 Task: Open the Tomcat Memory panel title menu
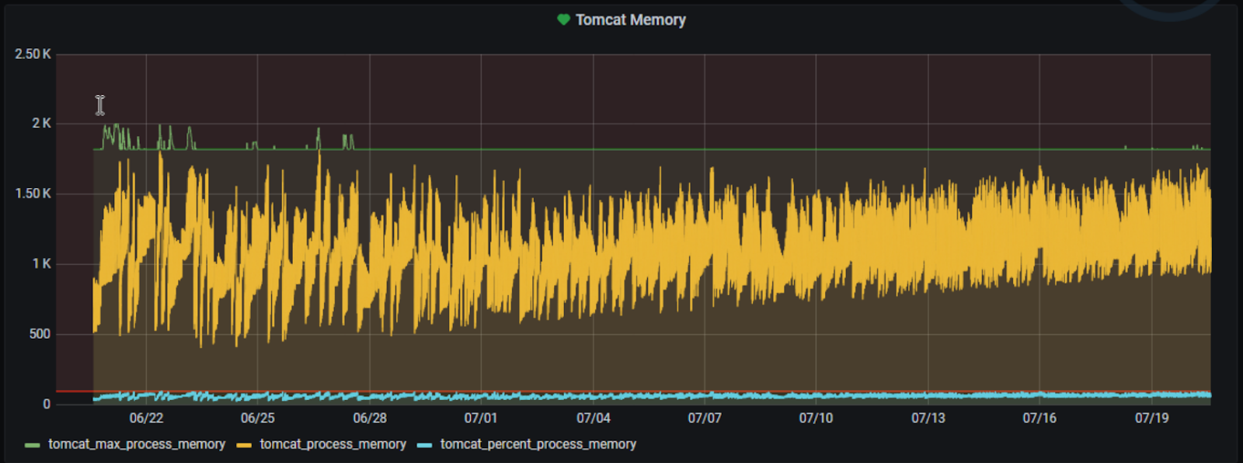click(630, 20)
